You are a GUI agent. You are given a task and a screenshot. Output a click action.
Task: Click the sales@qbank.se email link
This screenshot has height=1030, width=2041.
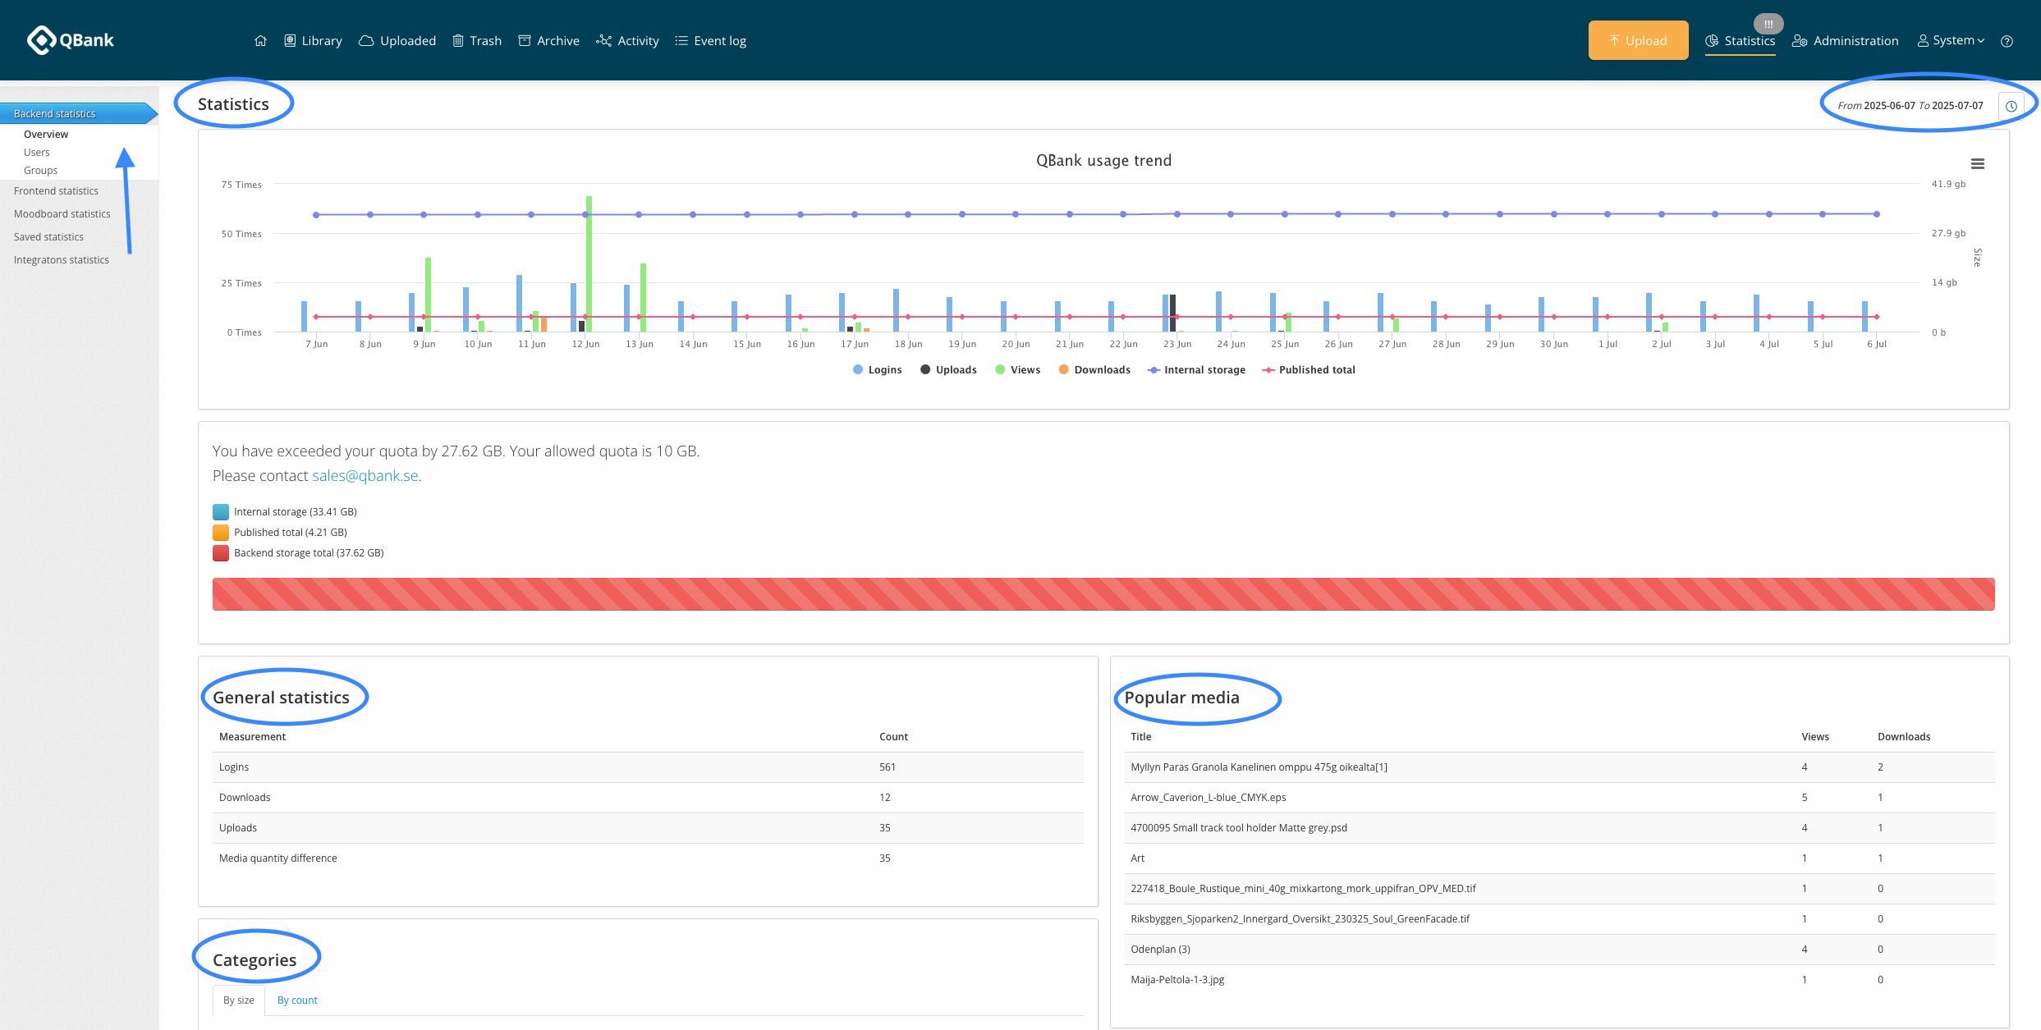point(365,476)
